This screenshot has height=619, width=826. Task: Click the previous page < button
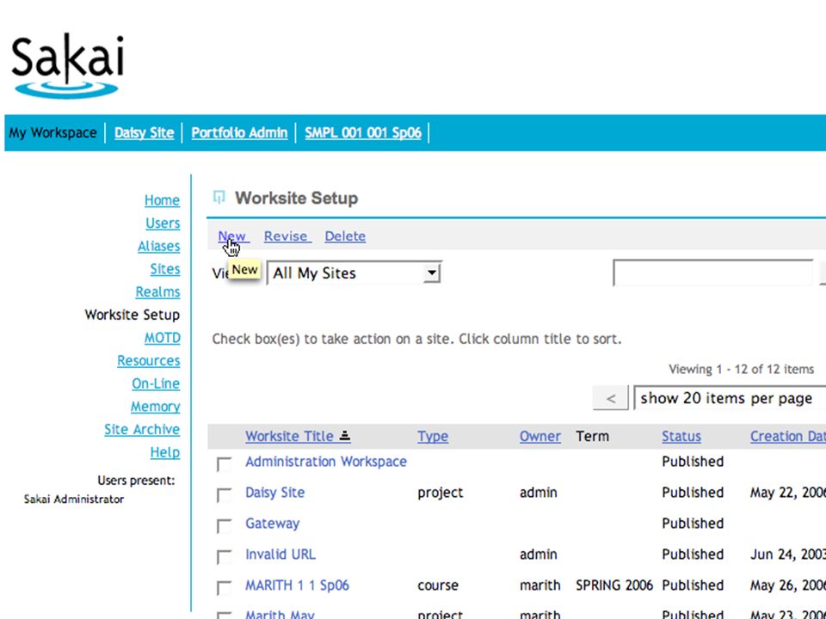pos(611,398)
